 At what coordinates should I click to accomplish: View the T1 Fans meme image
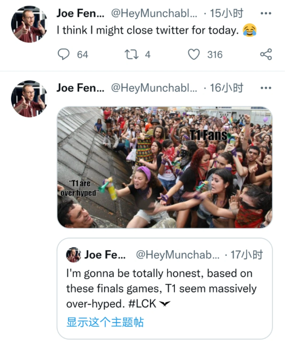164,167
